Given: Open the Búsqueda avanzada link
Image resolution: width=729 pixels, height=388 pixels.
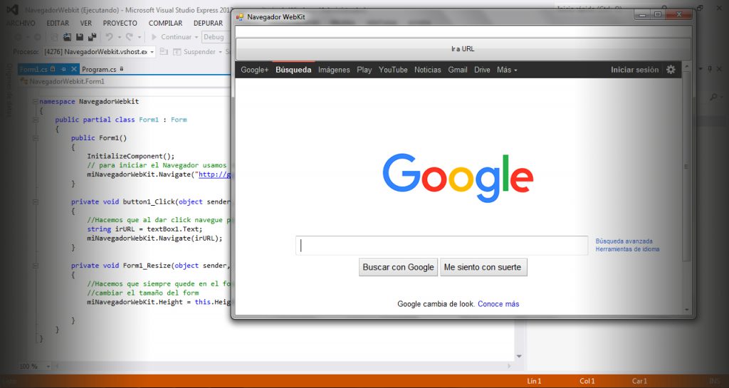Looking at the screenshot, I should [x=624, y=241].
